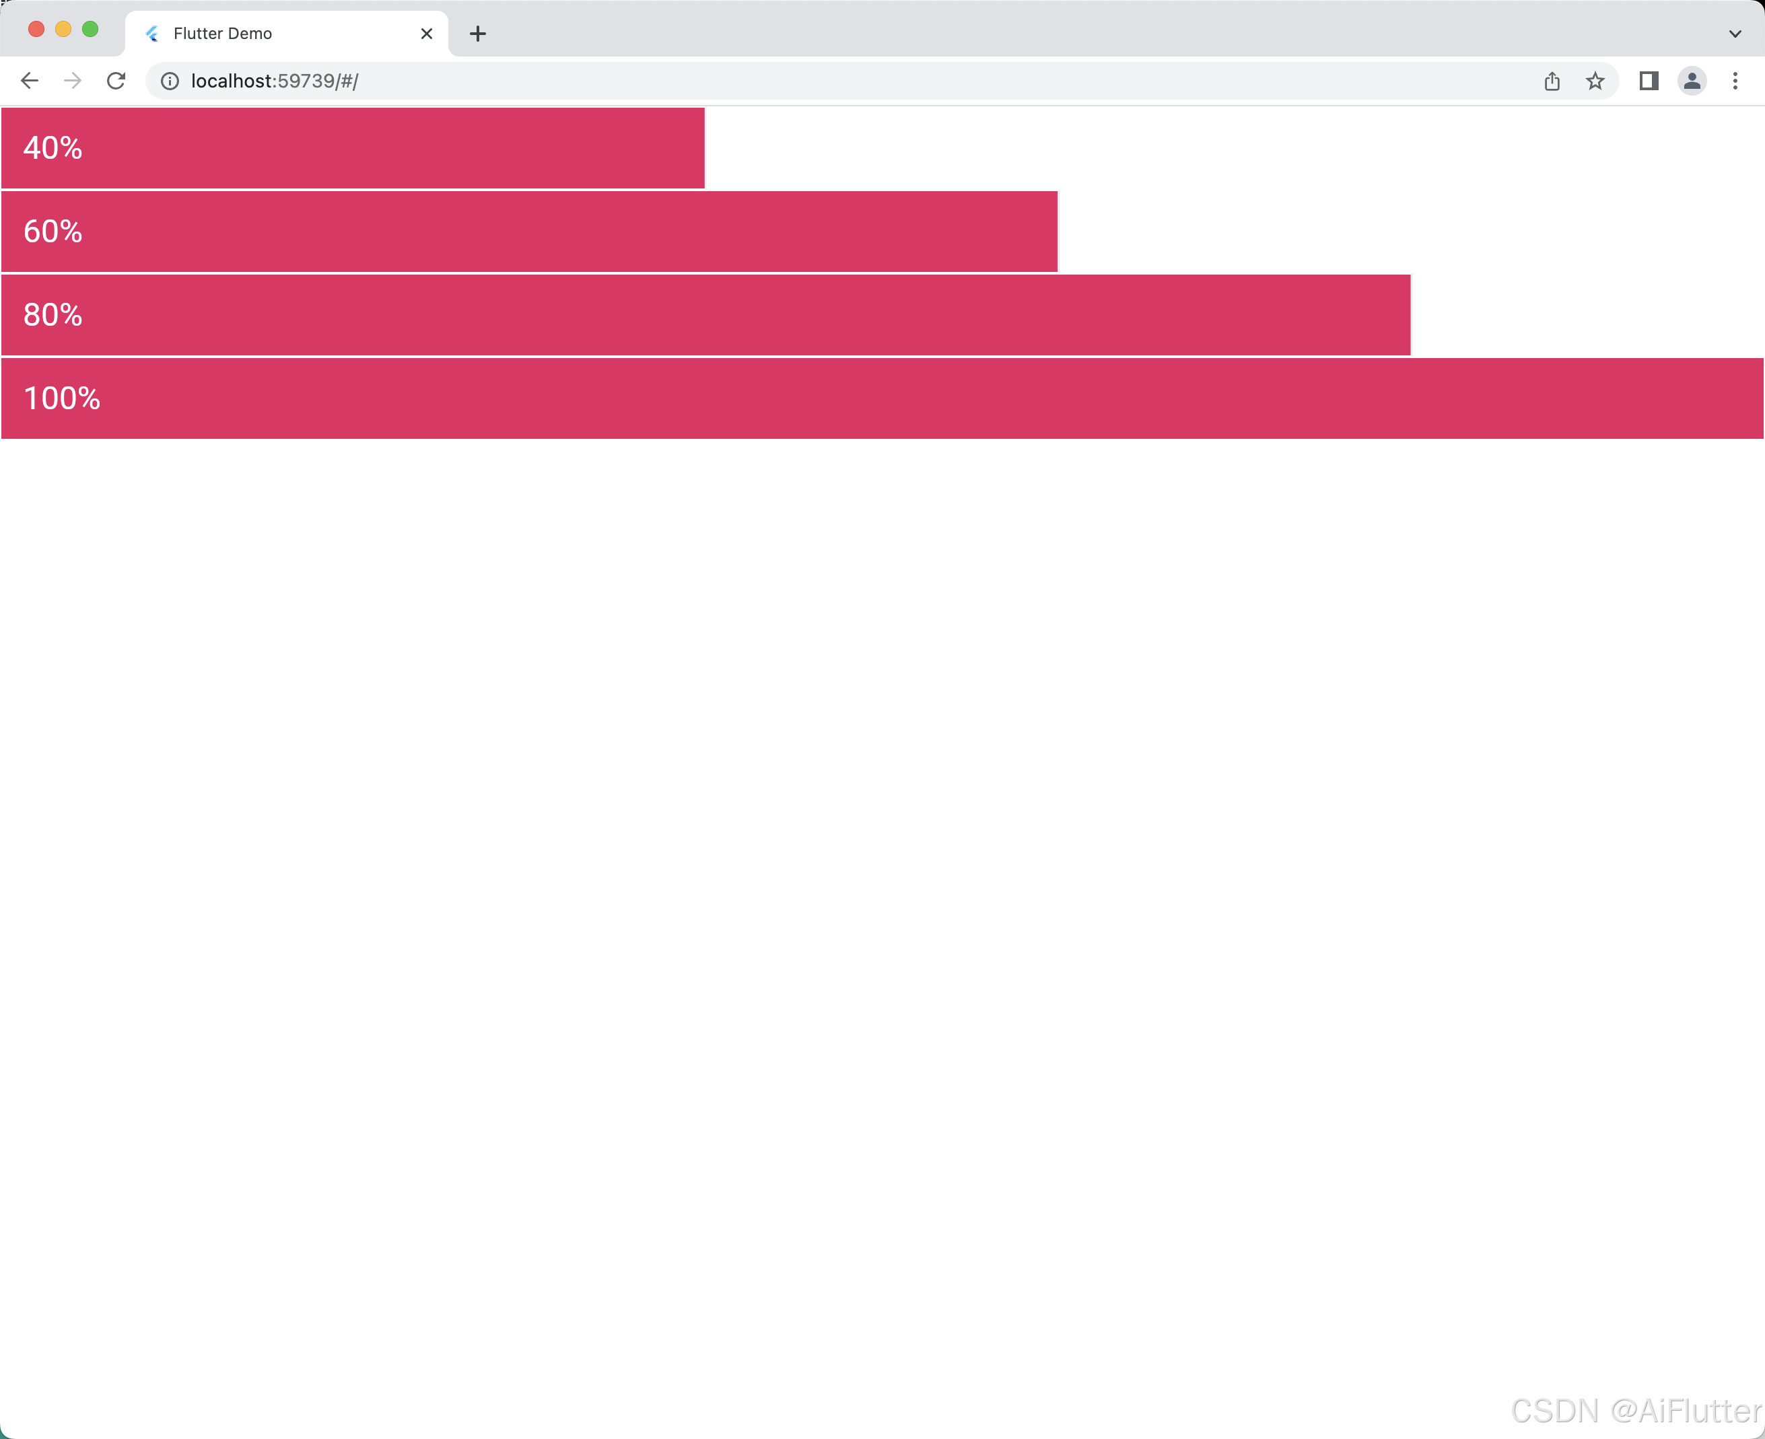Image resolution: width=1765 pixels, height=1439 pixels.
Task: Select the Flutter Demo tab
Action: click(x=287, y=33)
